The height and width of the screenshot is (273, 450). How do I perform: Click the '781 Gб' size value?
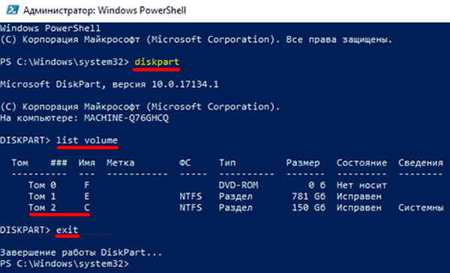[308, 196]
